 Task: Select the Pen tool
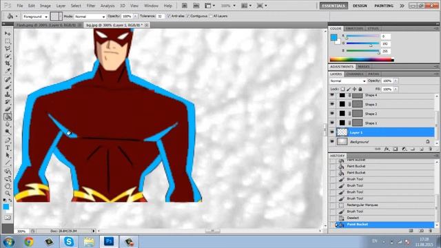point(8,141)
